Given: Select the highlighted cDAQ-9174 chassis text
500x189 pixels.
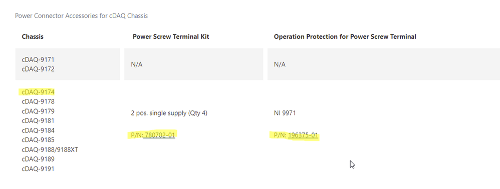Looking at the screenshot, I should [x=38, y=92].
